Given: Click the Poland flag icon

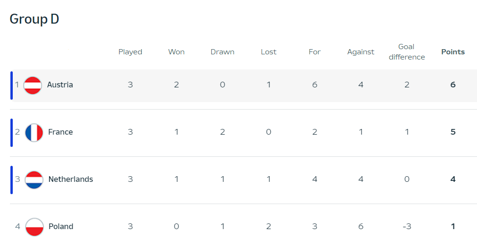Looking at the screenshot, I should (34, 227).
